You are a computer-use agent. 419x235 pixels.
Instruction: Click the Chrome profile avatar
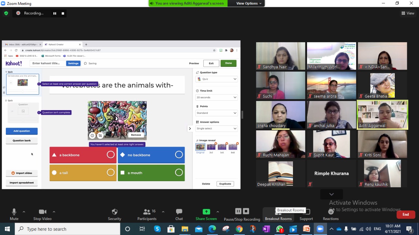[x=232, y=50]
